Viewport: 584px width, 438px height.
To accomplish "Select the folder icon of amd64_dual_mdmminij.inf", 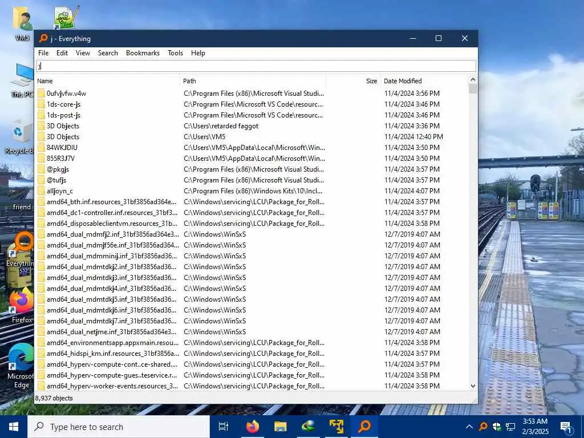I will point(41,255).
